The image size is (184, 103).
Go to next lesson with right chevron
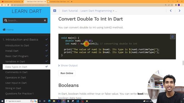[x=179, y=11]
